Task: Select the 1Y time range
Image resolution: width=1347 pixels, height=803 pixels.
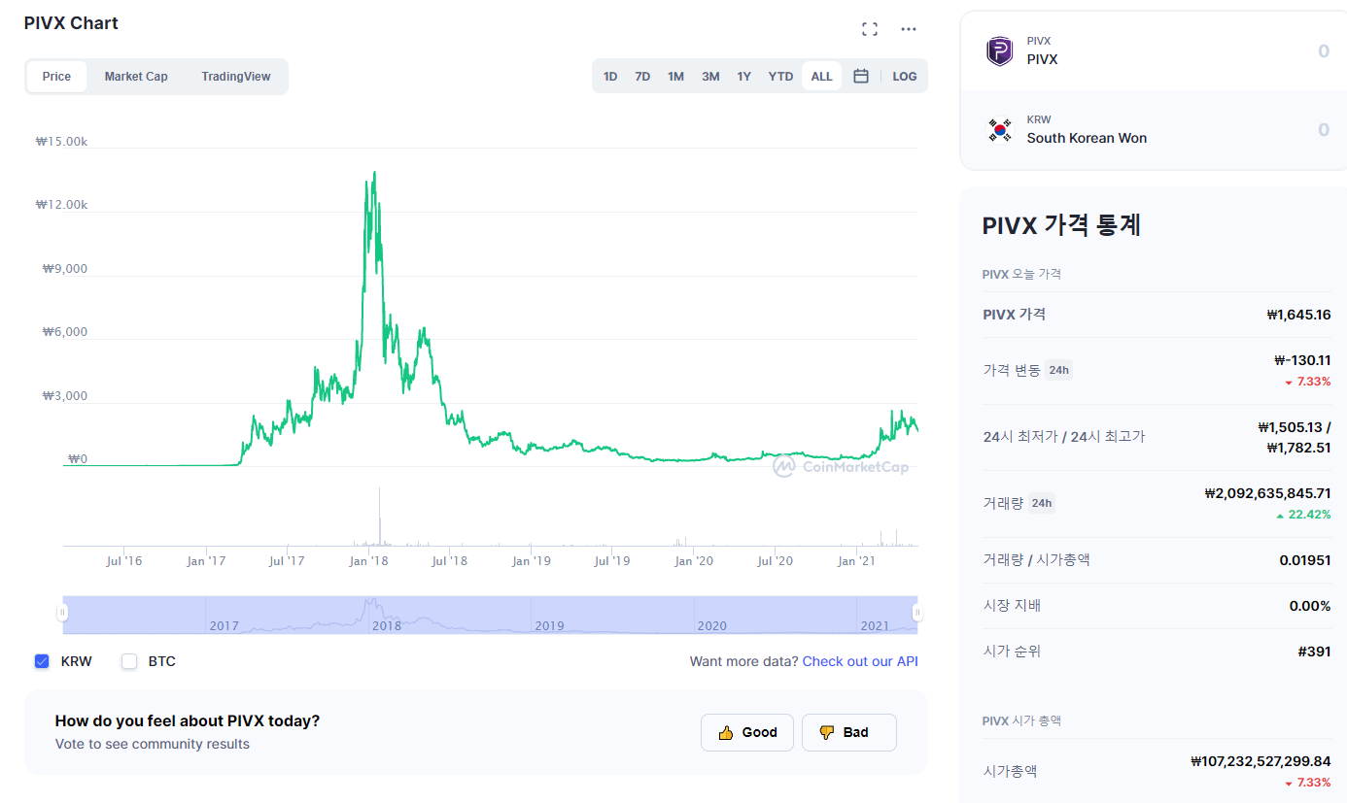Action: [x=743, y=76]
